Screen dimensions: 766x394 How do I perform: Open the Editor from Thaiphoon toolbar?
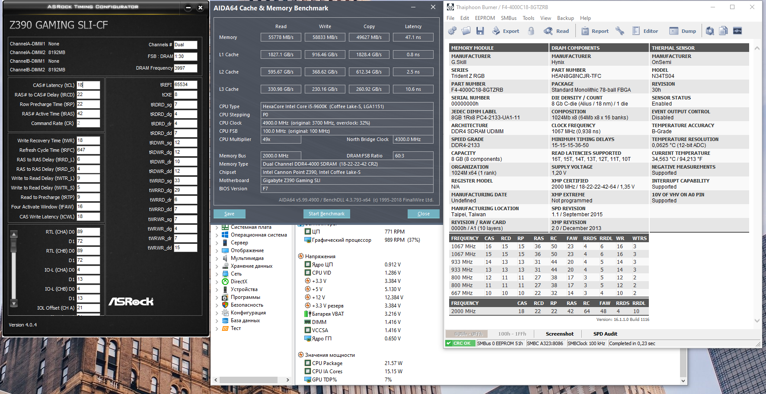pyautogui.click(x=645, y=31)
